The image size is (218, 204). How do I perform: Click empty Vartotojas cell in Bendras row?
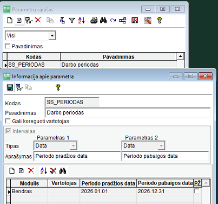click(64, 191)
